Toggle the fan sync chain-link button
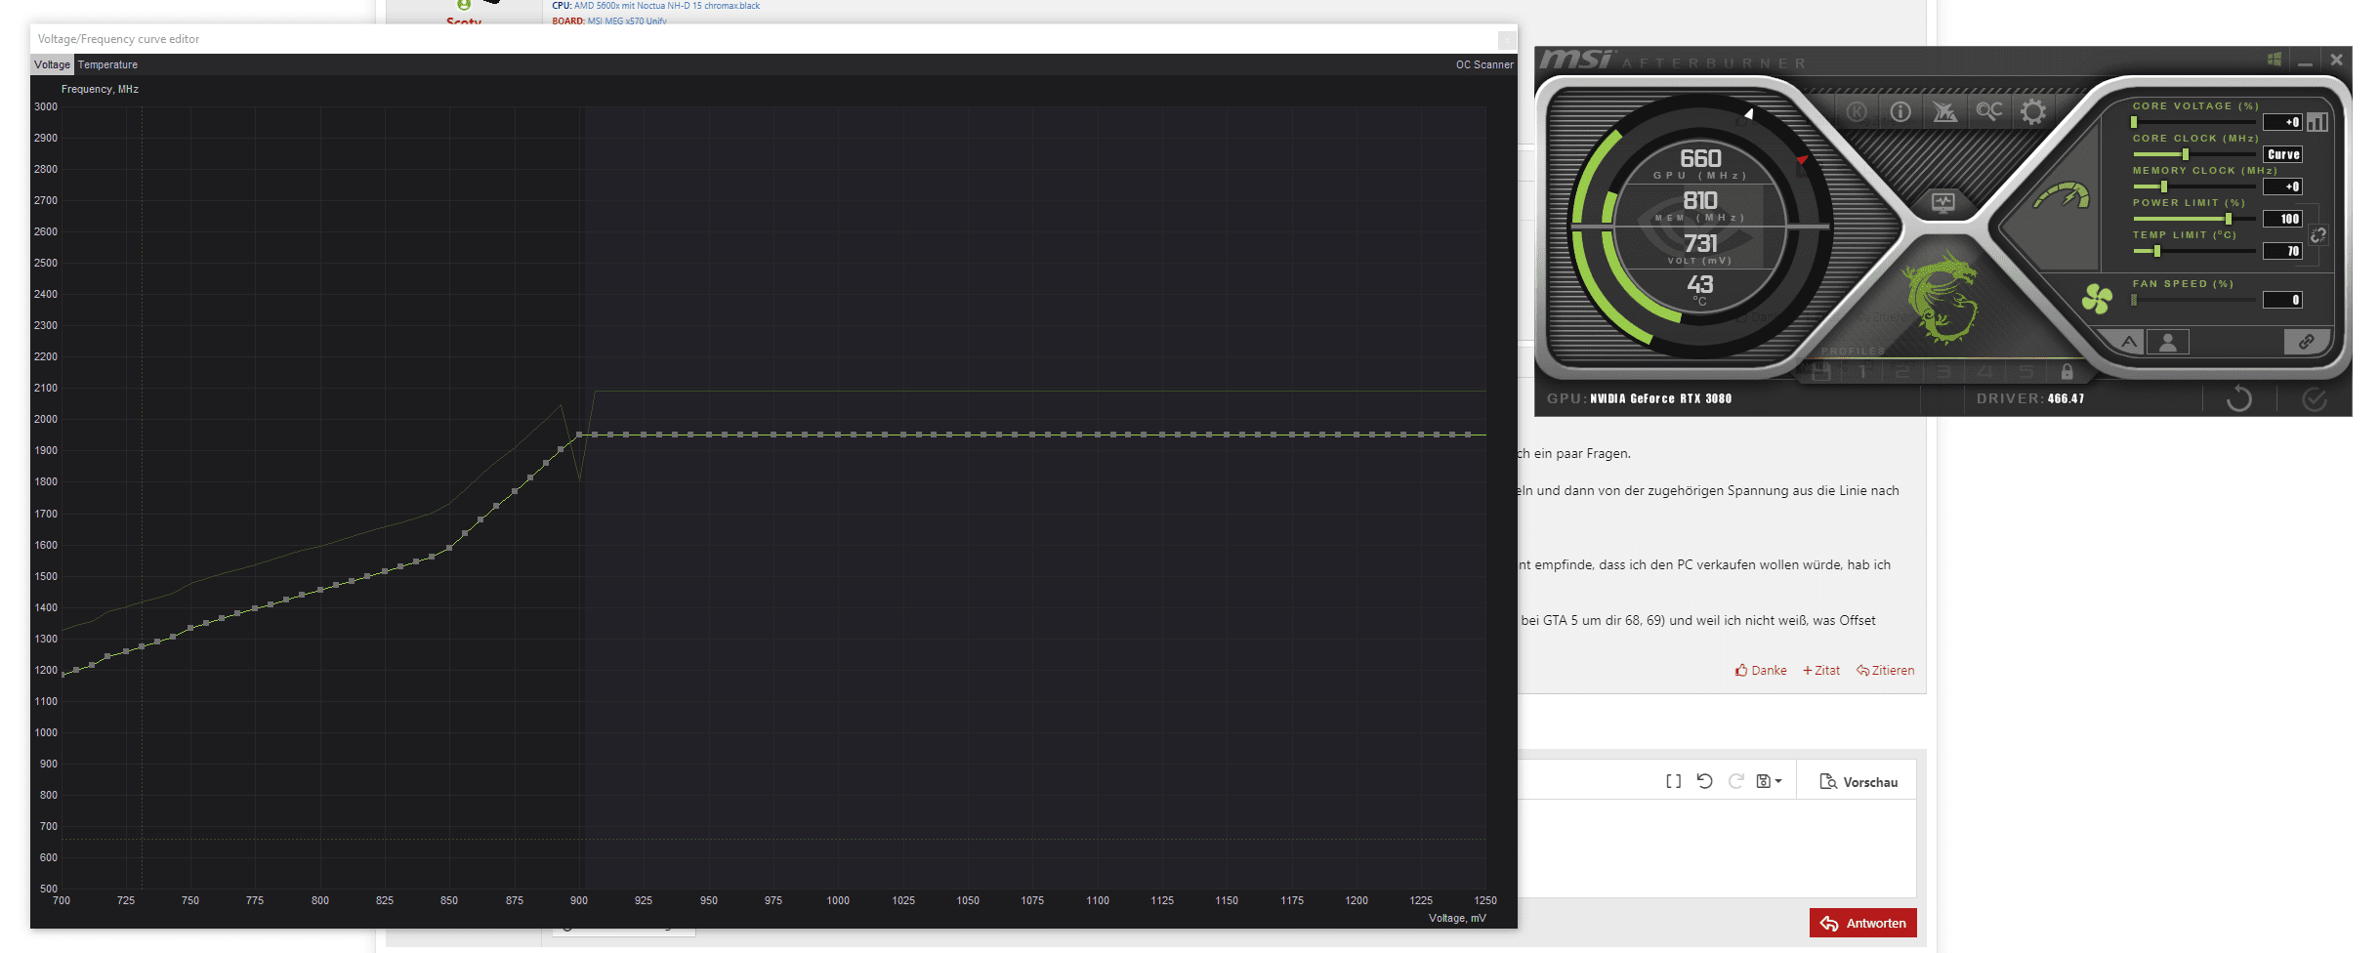 click(x=2306, y=342)
